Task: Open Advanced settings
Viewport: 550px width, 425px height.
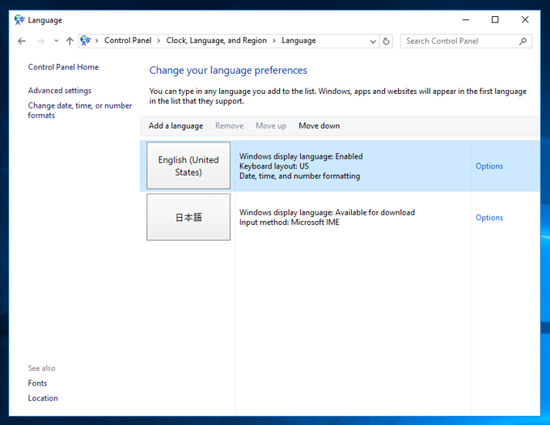Action: pos(60,91)
